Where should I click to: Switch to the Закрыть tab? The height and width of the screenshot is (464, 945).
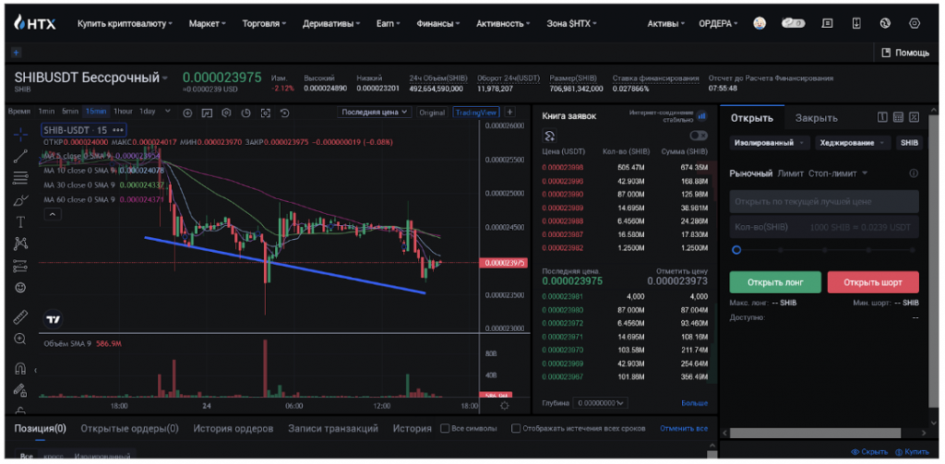click(x=816, y=118)
